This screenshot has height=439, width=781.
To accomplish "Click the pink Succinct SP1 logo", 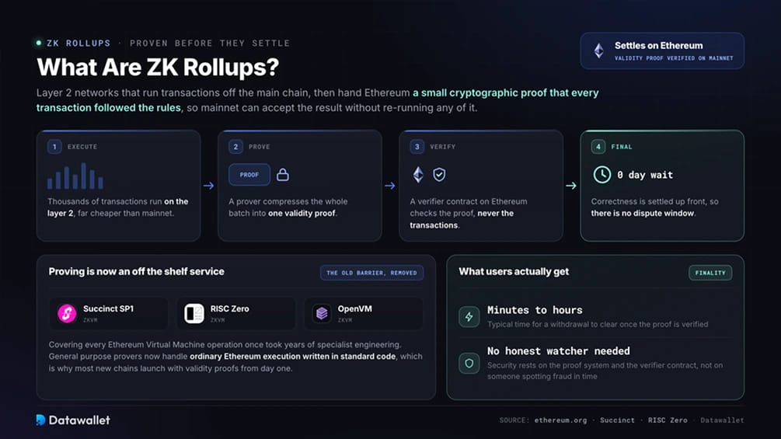I will (67, 314).
